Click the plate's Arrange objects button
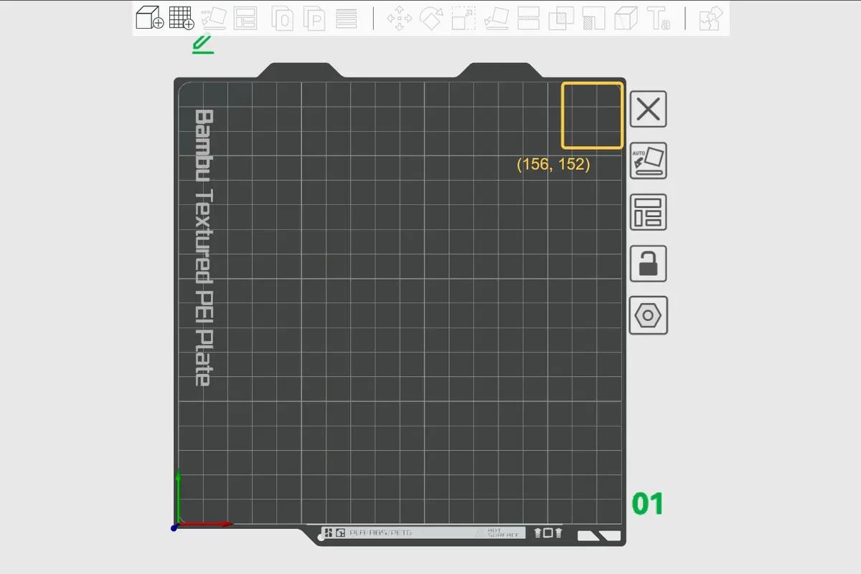 649,212
